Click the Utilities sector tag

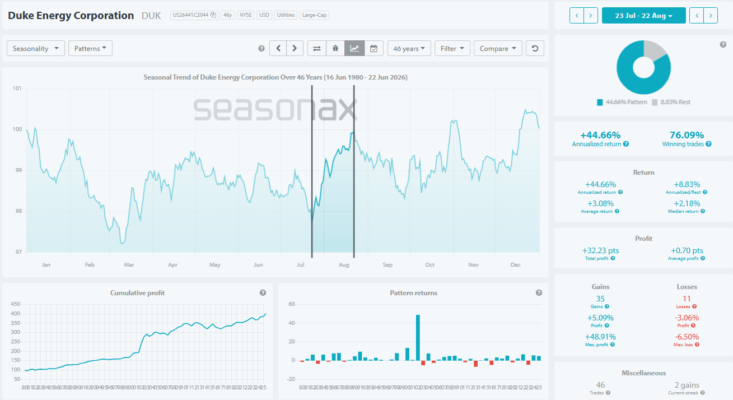[286, 15]
